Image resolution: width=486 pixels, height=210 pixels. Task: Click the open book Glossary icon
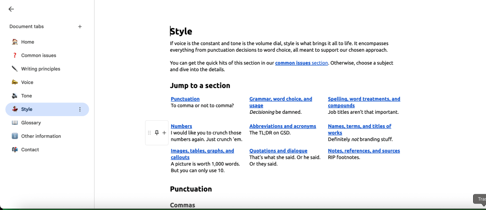pos(15,123)
